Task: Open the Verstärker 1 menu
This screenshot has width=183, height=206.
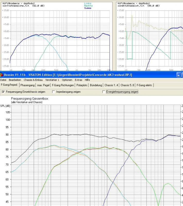Action: point(52,80)
